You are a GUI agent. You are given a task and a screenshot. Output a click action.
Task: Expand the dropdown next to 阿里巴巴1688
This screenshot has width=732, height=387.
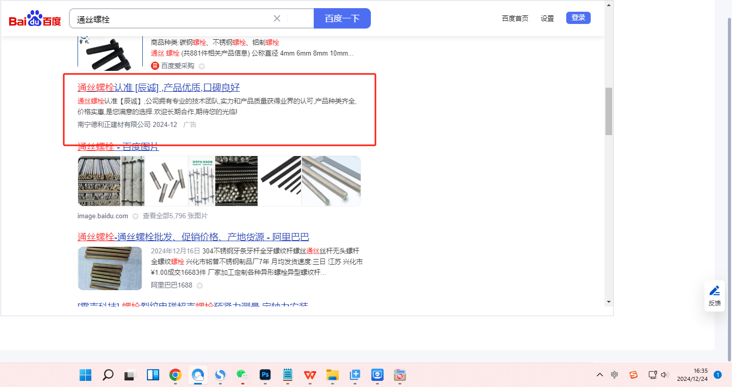point(199,286)
